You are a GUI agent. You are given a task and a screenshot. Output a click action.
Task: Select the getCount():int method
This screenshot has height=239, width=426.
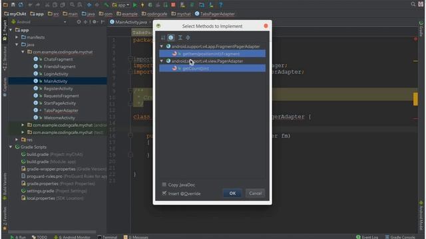click(x=212, y=68)
